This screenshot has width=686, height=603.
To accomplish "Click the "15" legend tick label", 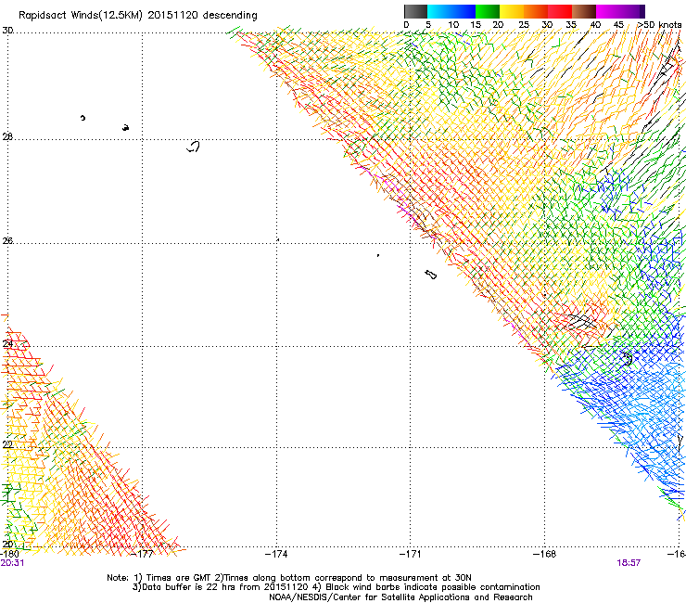I will tap(476, 25).
